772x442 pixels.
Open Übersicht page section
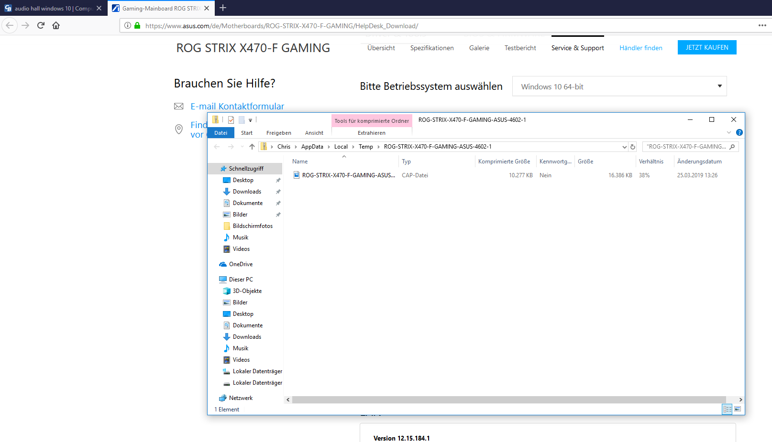tap(381, 48)
